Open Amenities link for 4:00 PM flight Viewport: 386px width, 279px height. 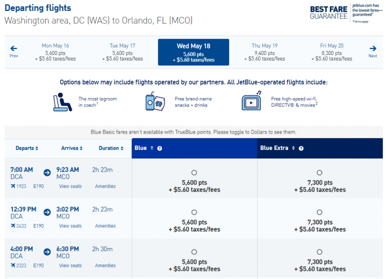(x=105, y=265)
